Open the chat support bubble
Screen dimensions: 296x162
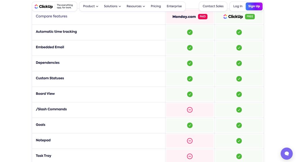click(x=286, y=154)
